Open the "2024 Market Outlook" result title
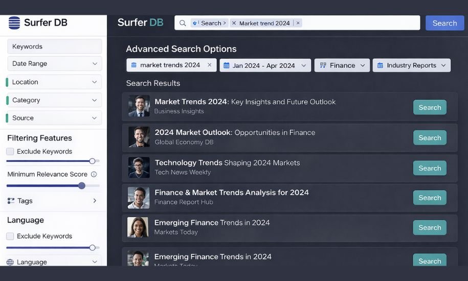 click(x=193, y=132)
